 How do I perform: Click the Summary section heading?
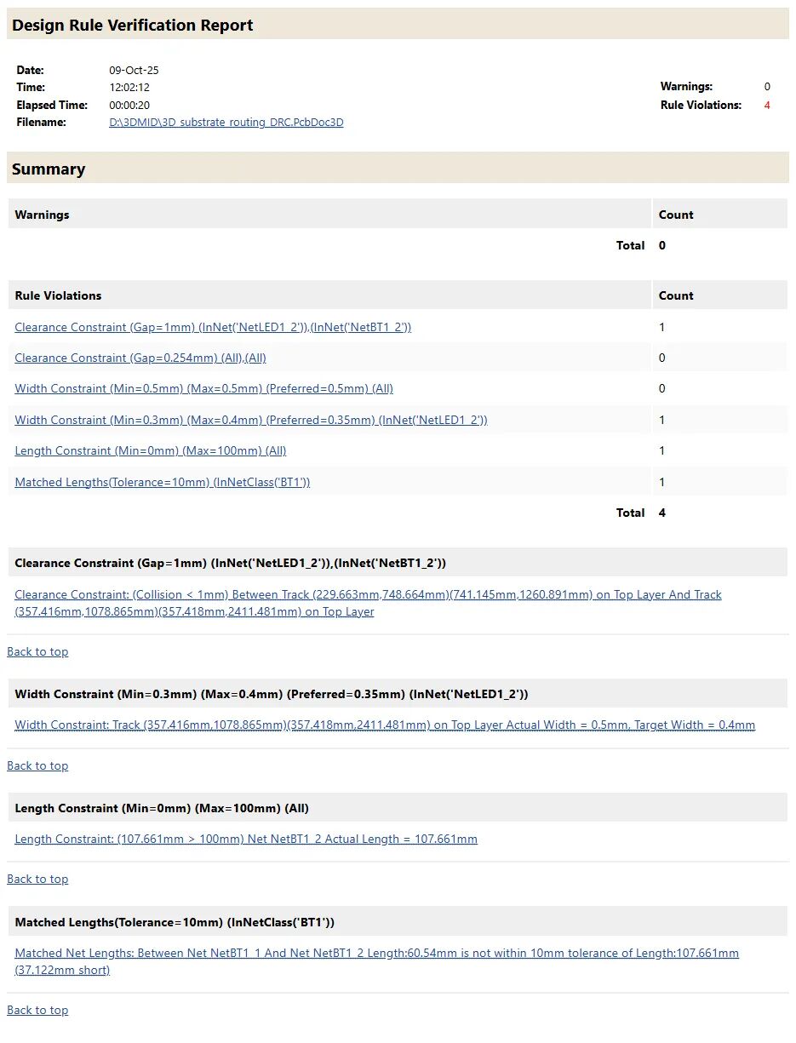[x=49, y=169]
